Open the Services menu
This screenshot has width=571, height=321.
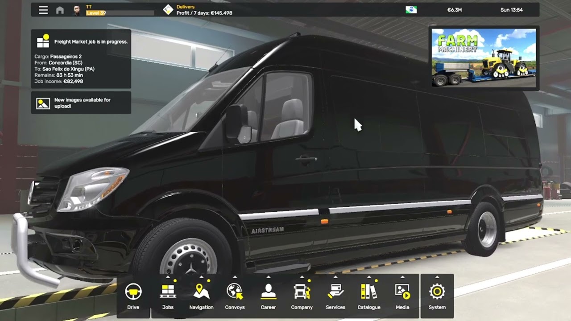[x=335, y=296]
